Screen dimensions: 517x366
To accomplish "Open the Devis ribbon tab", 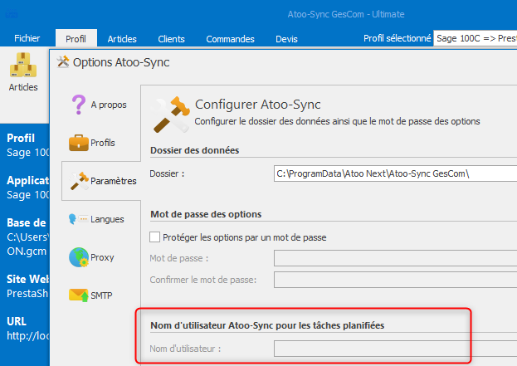I will (286, 38).
